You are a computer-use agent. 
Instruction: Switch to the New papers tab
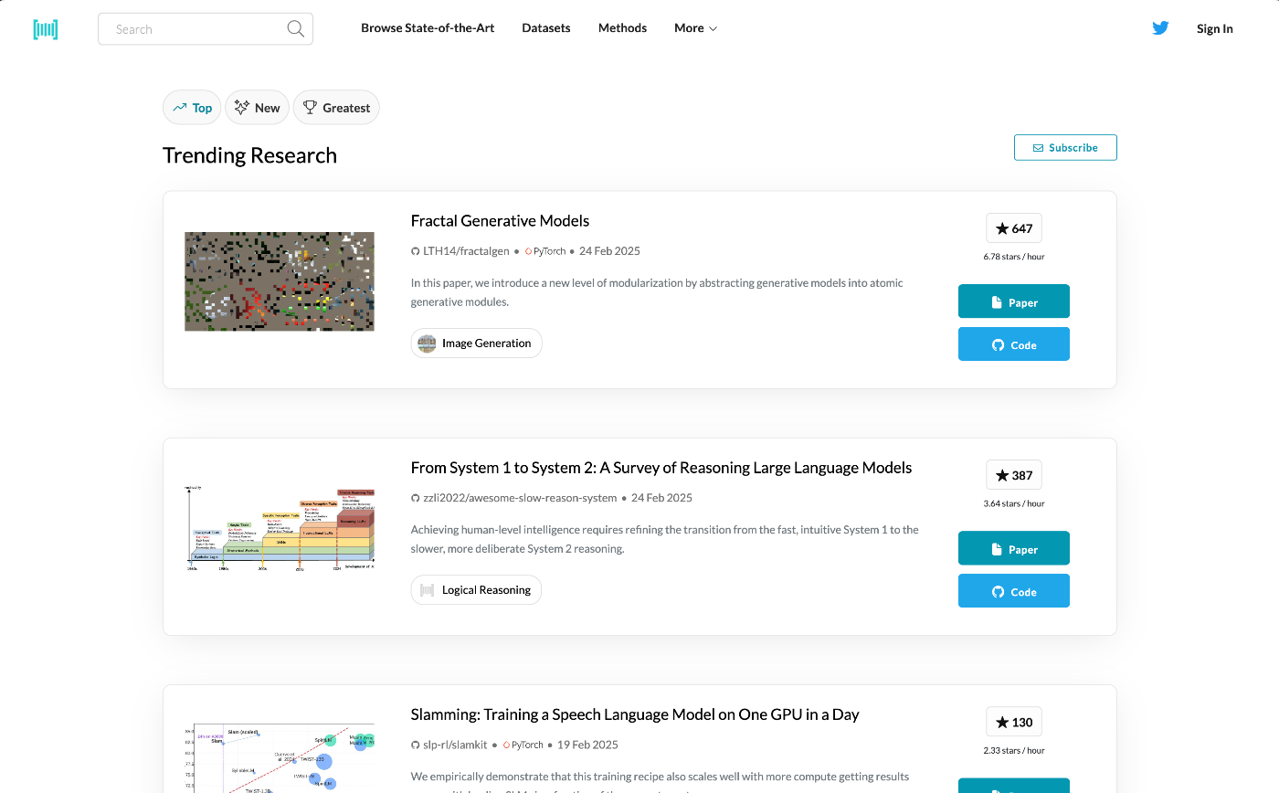(257, 108)
